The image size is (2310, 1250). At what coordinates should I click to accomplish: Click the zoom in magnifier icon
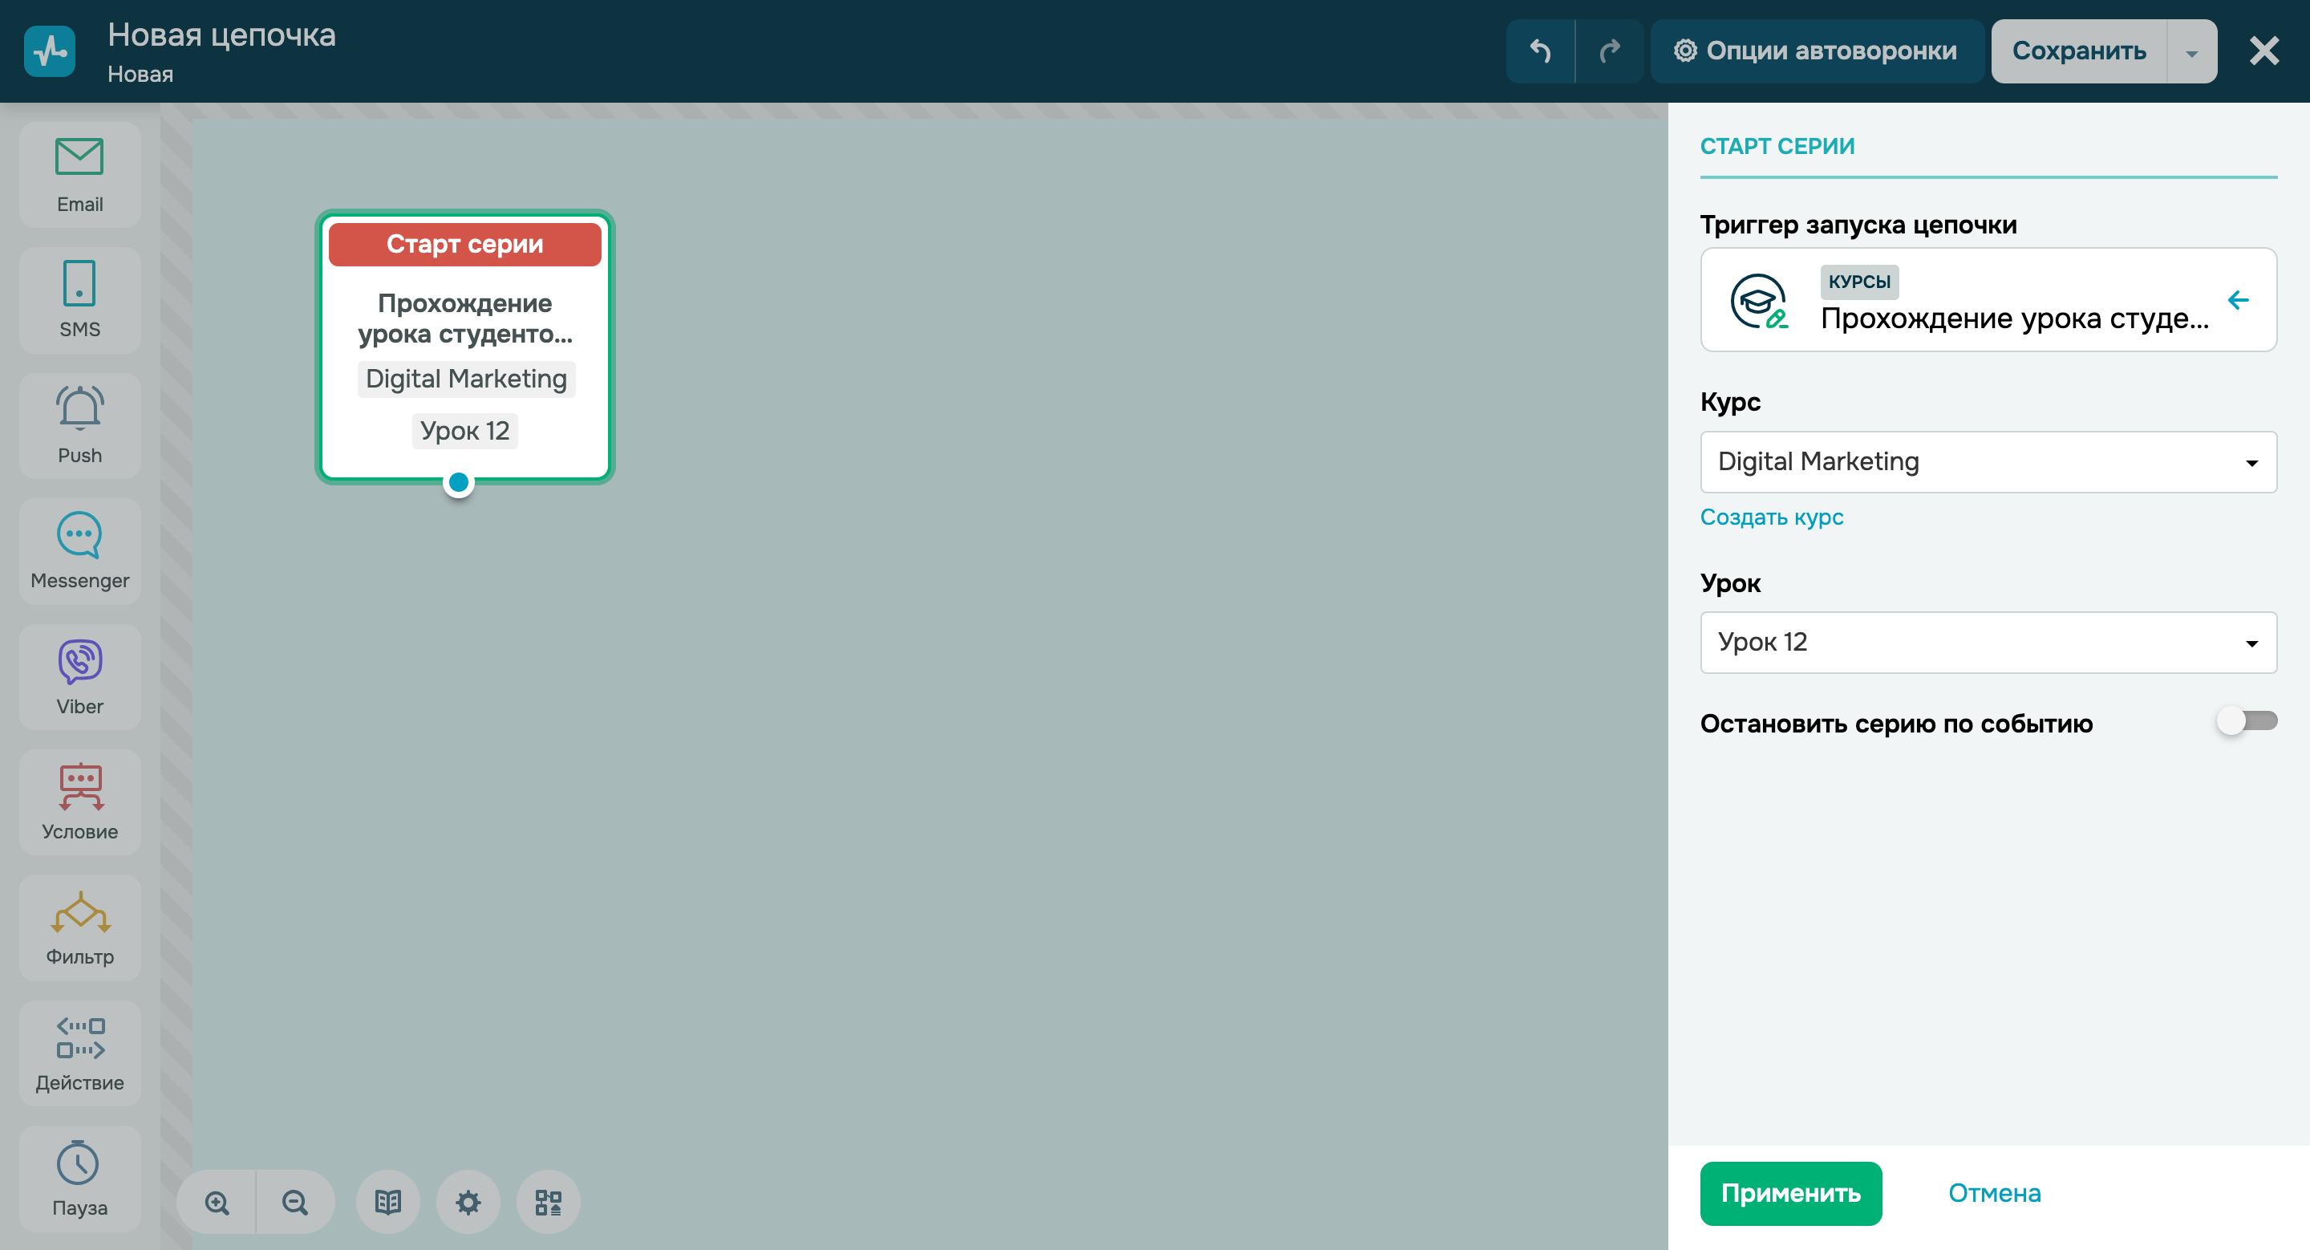pyautogui.click(x=217, y=1202)
